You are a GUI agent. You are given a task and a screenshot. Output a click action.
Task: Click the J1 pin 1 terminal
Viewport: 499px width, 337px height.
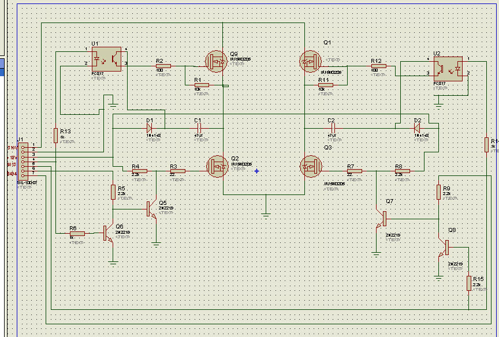coord(23,147)
